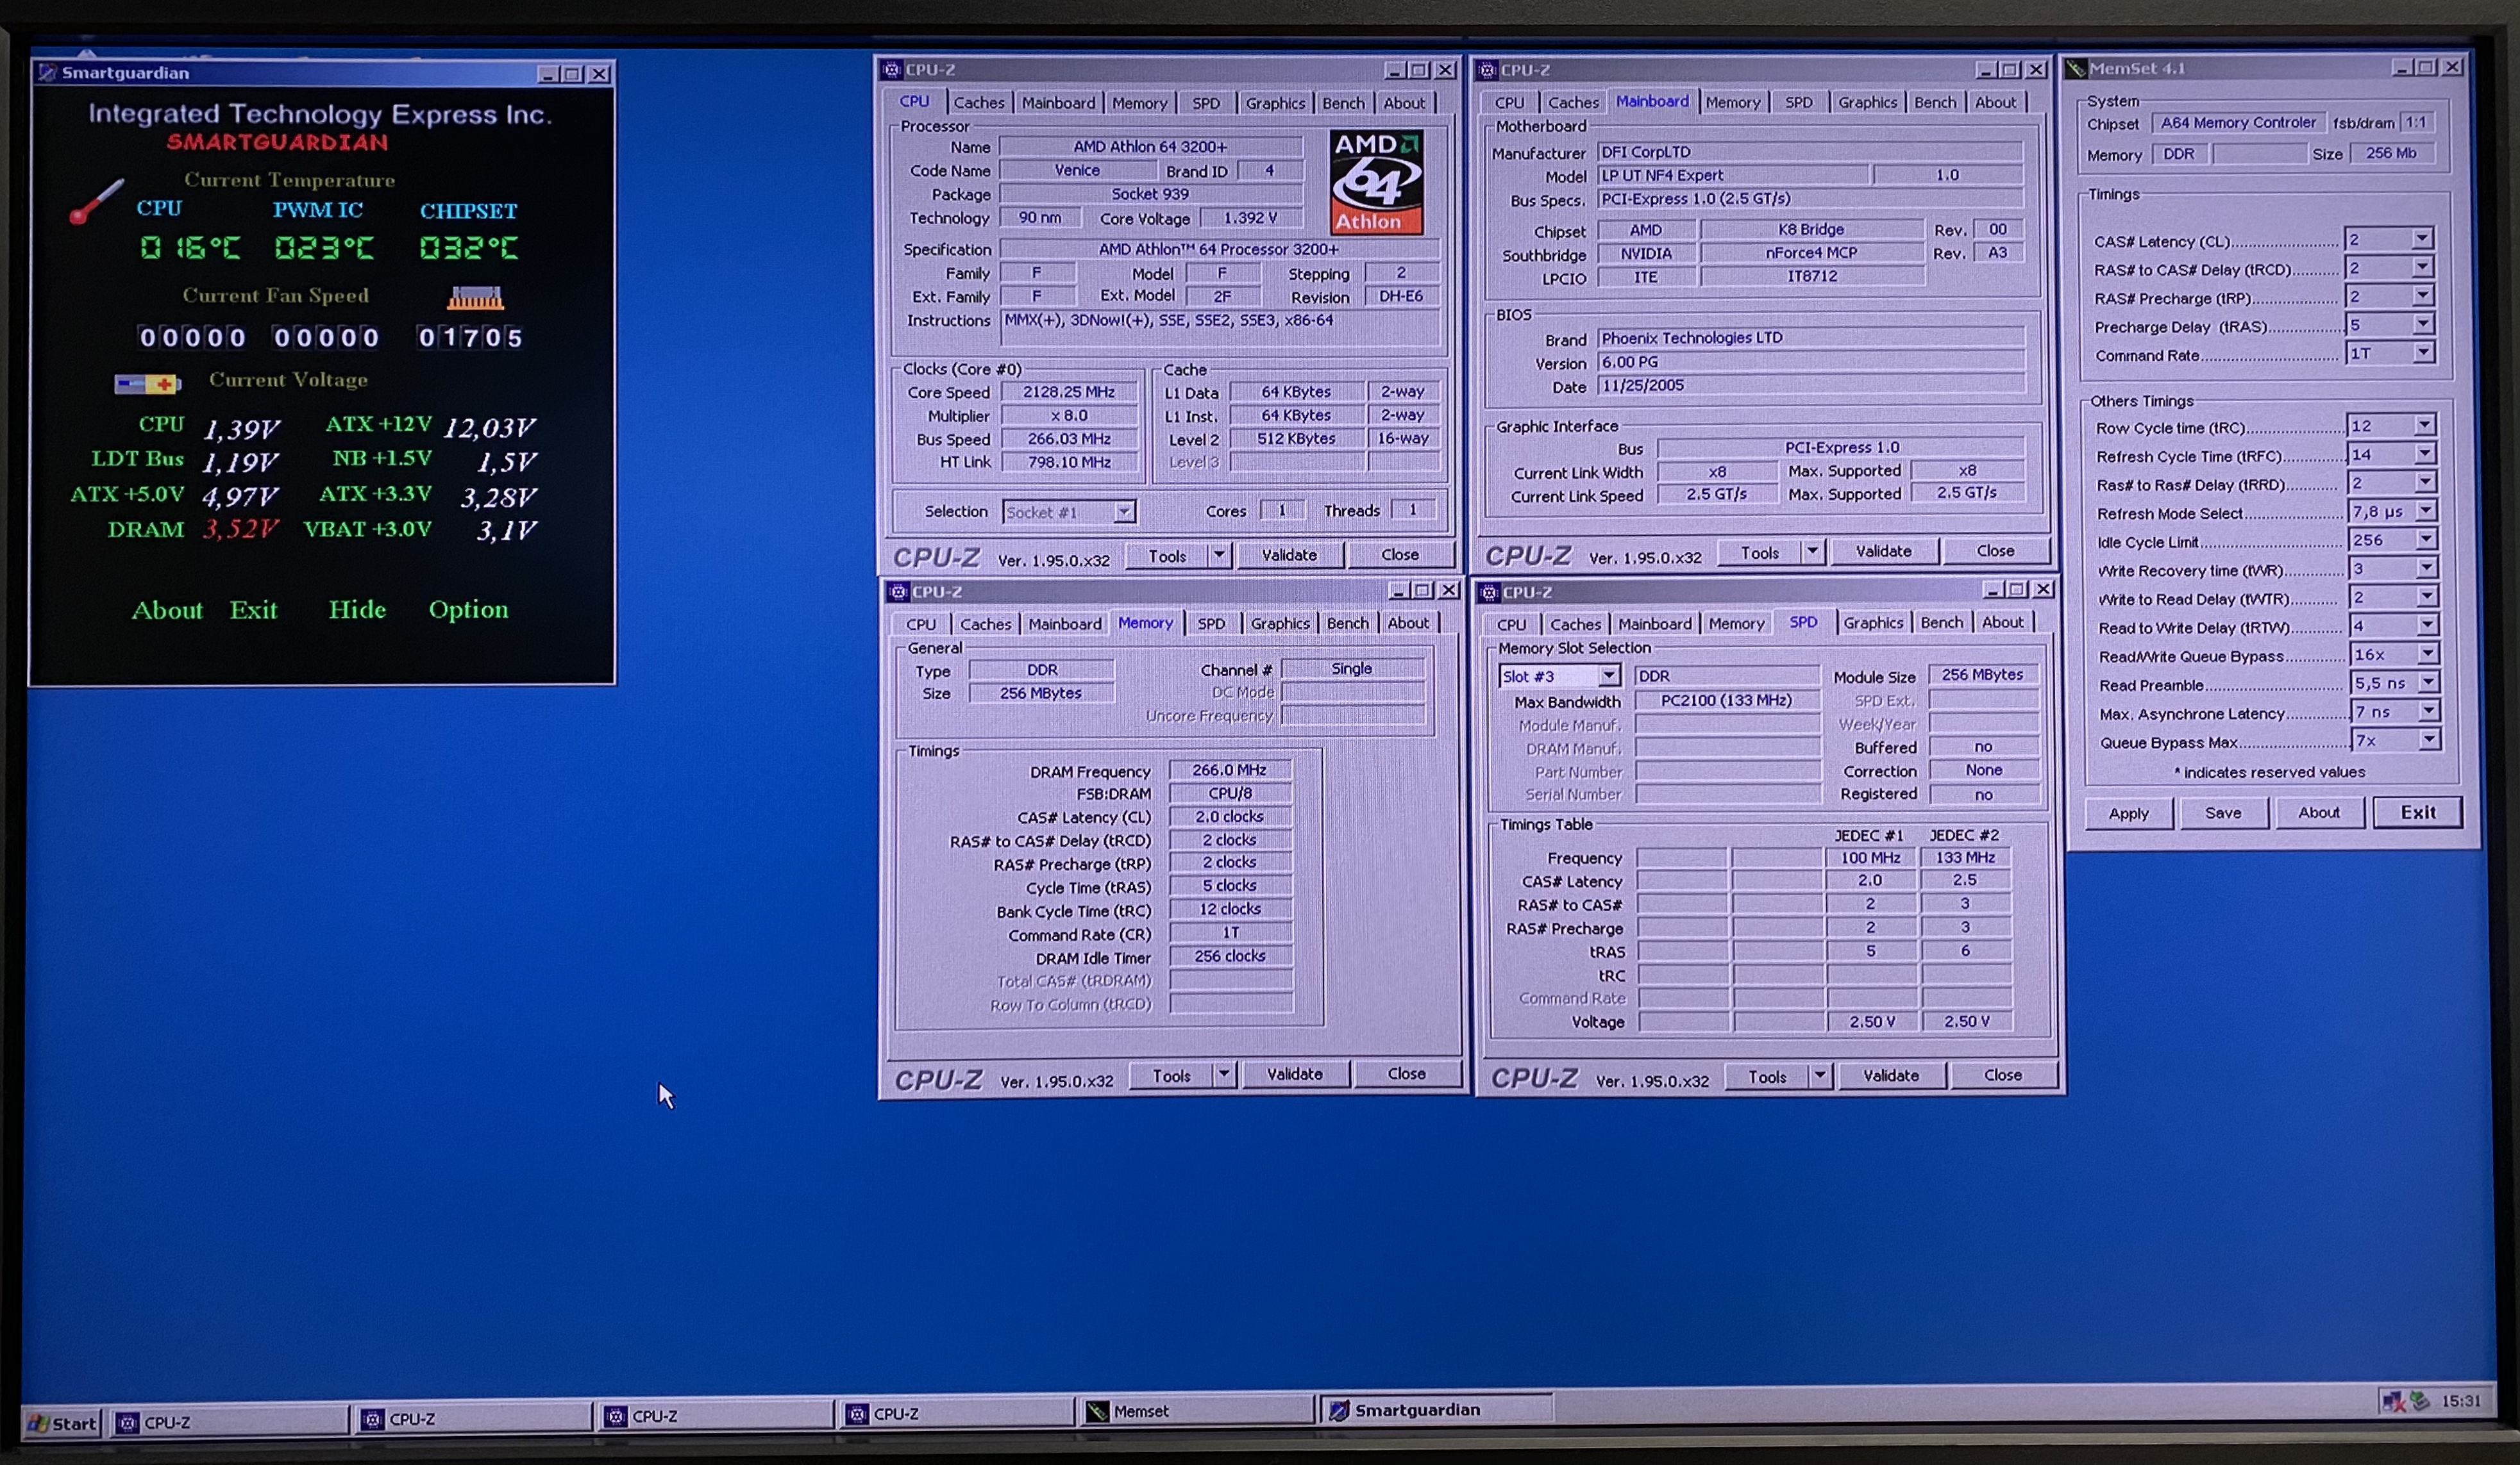Open Bench tab in CPU-Z Mainboard window
Image resolution: width=2520 pixels, height=1465 pixels.
(x=1935, y=102)
